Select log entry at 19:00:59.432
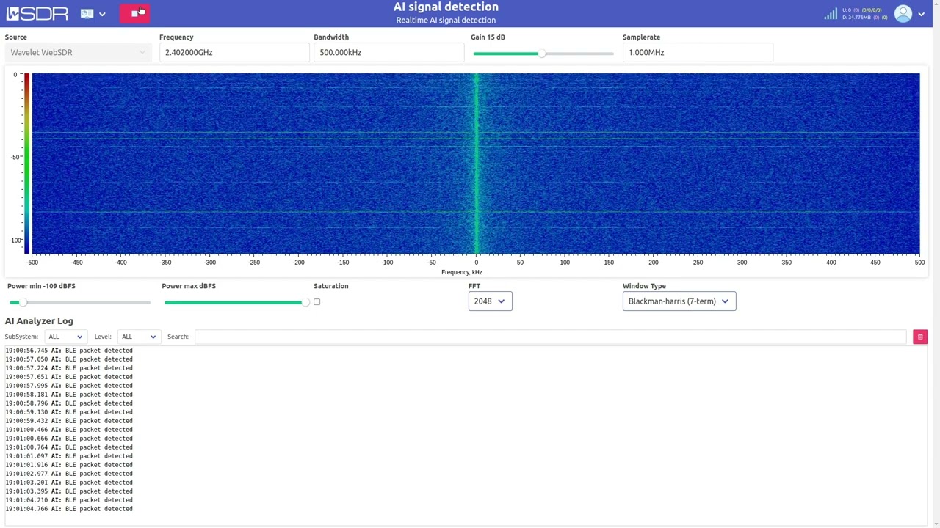Screen dimensions: 940x528 tap(69, 421)
